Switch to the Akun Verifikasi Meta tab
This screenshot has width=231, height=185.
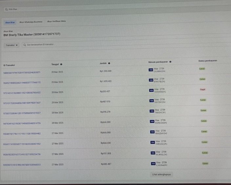pyautogui.click(x=56, y=21)
